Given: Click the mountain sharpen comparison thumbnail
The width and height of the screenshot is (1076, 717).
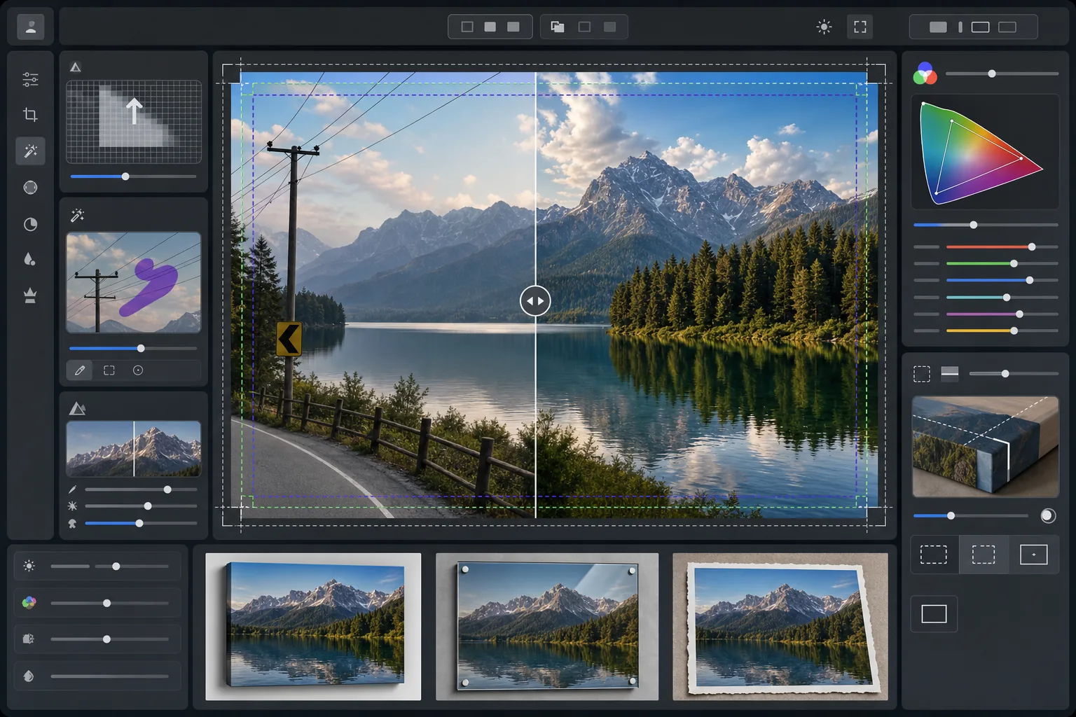Looking at the screenshot, I should (134, 449).
